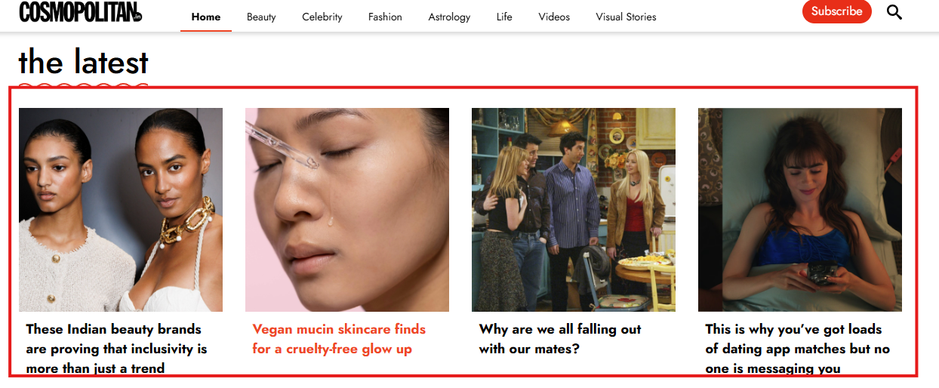Open the Astrology section

click(x=449, y=17)
